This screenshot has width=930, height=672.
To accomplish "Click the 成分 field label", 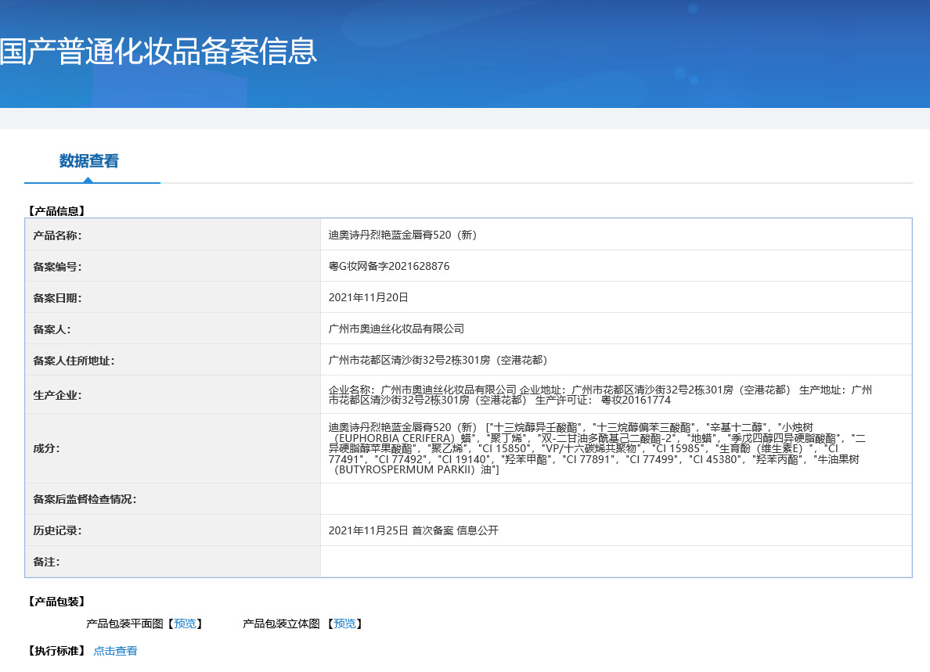I will [x=47, y=448].
